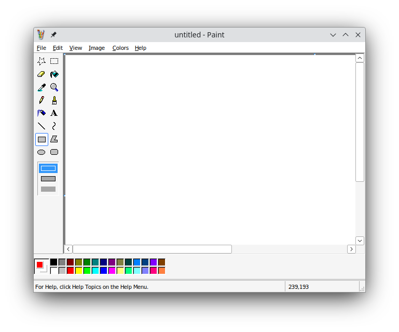This screenshot has height=332, width=399.
Task: Click the vertical scrollbar down arrow
Action: point(360,241)
